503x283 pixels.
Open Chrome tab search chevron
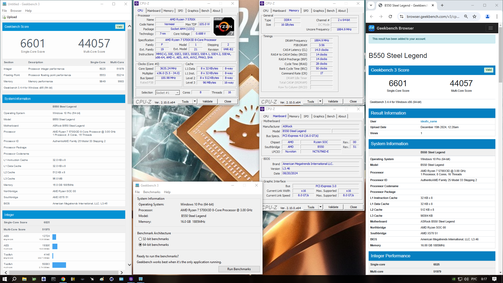pyautogui.click(x=371, y=5)
